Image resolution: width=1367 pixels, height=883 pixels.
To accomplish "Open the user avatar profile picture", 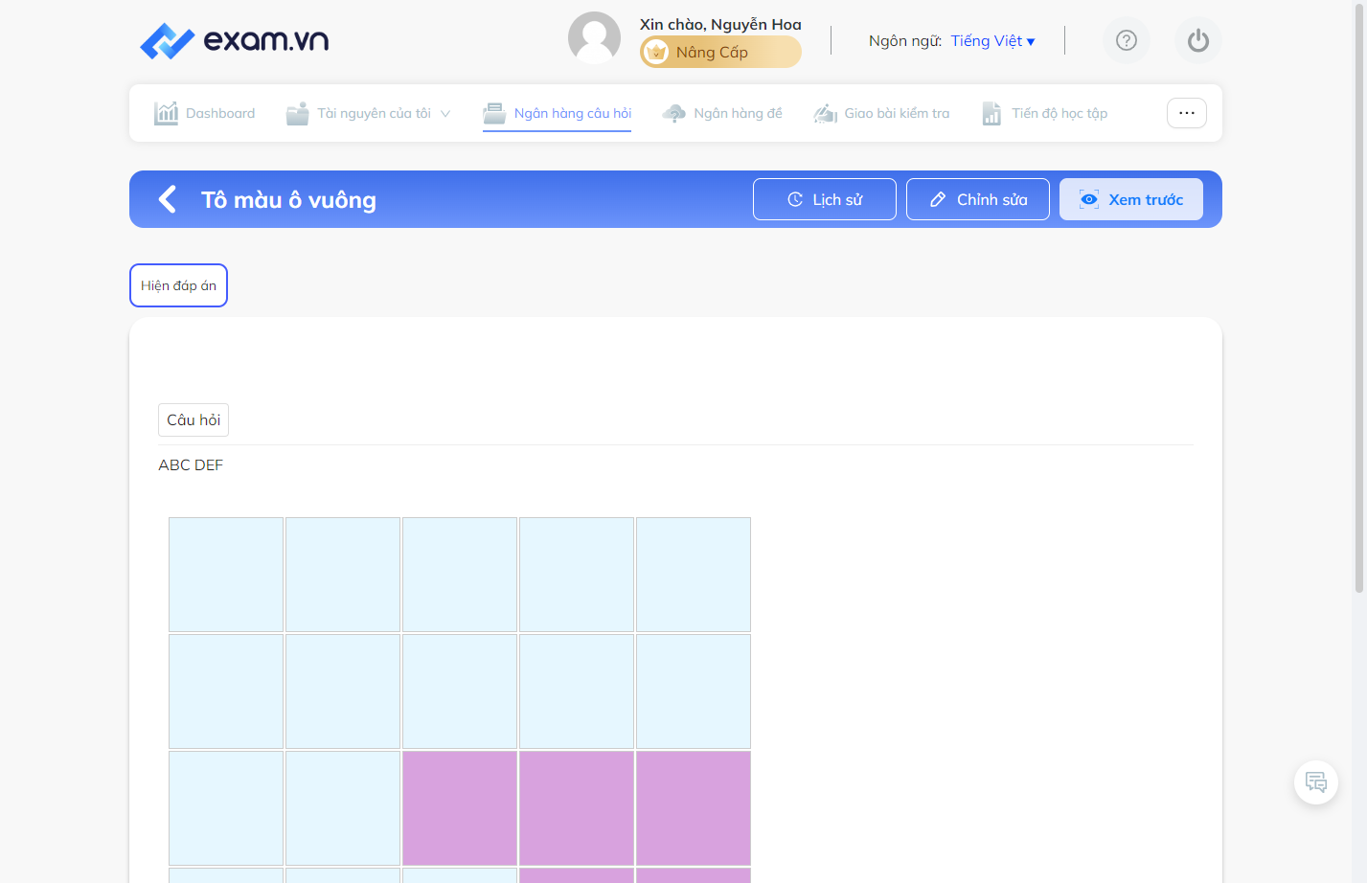I will click(x=594, y=38).
